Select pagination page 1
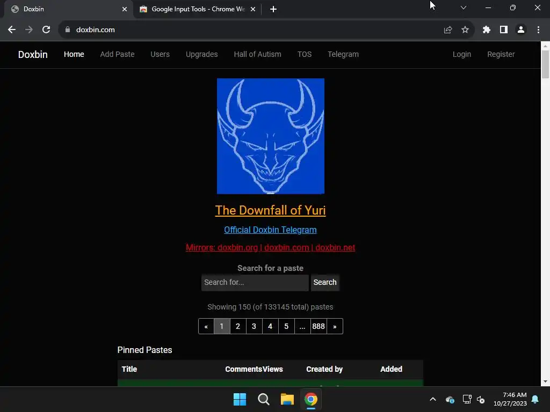550x412 pixels. (x=222, y=326)
